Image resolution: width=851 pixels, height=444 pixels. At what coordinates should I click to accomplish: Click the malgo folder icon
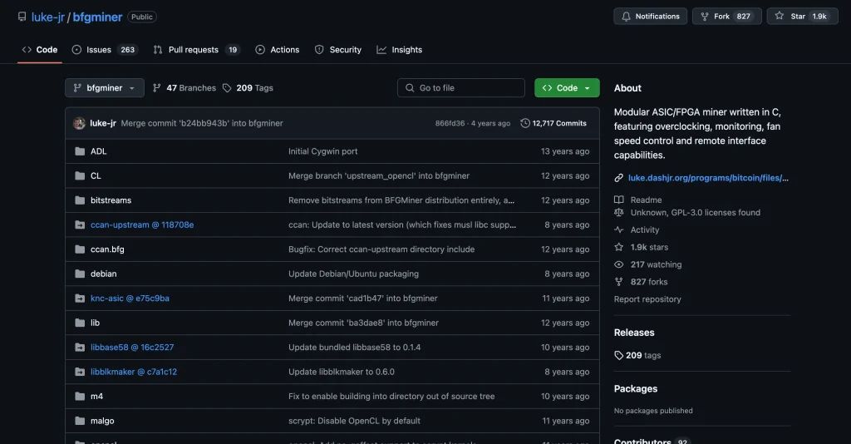coord(80,421)
